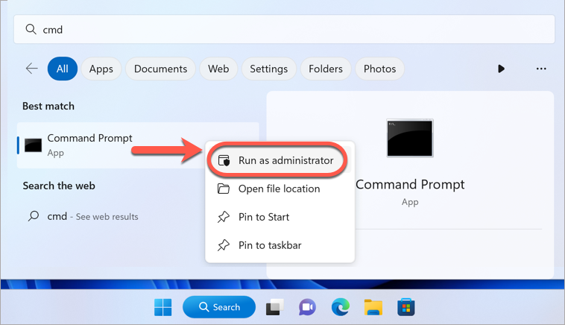The height and width of the screenshot is (325, 565).
Task: Open the Photos filter tab
Action: (380, 69)
